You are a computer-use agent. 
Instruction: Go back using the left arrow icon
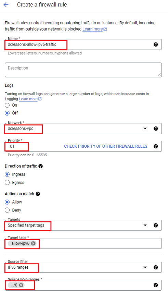click(6, 5)
